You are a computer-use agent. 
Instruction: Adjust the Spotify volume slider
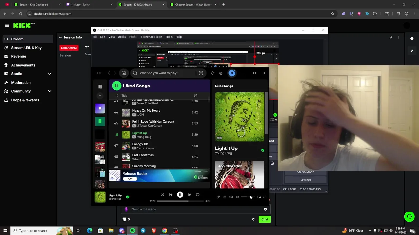pyautogui.click(x=247, y=197)
